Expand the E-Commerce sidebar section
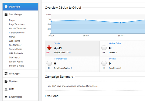The image size is (145, 101). click(20, 97)
